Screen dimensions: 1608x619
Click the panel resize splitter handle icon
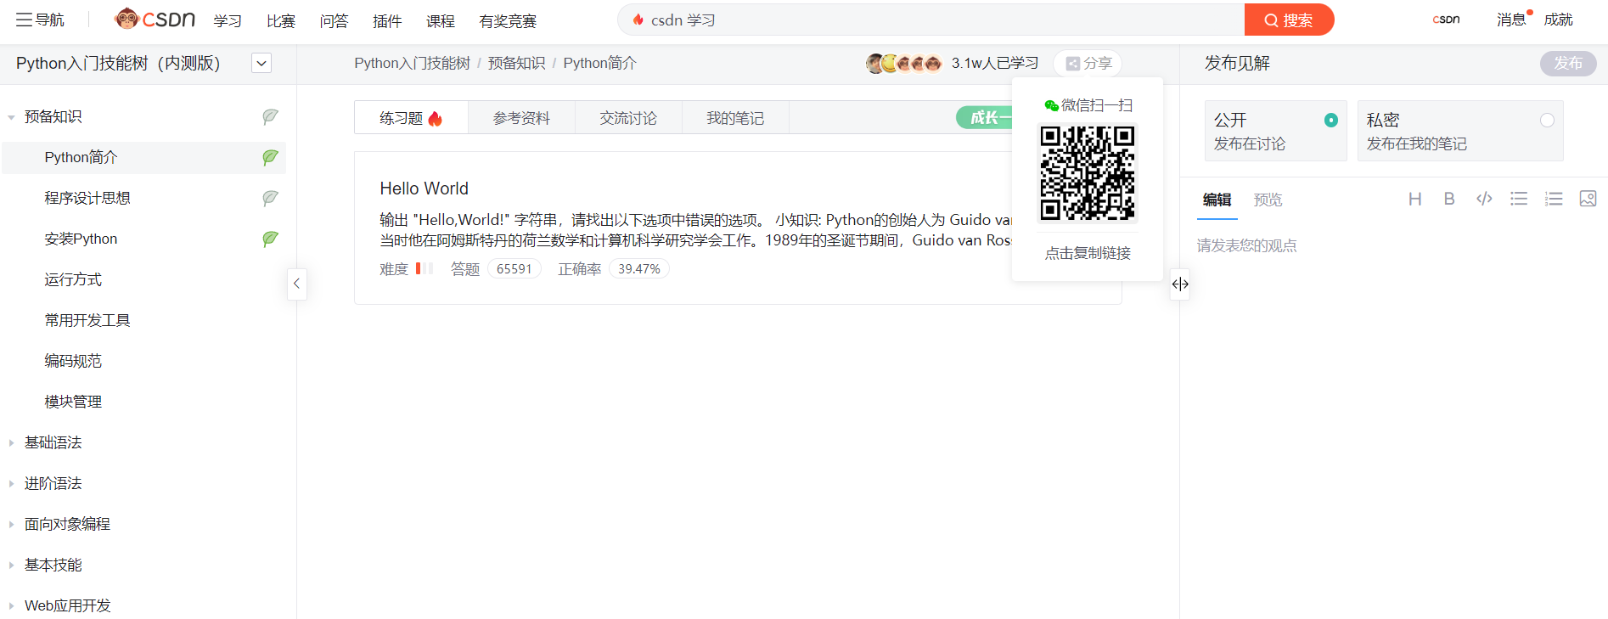point(1180,284)
